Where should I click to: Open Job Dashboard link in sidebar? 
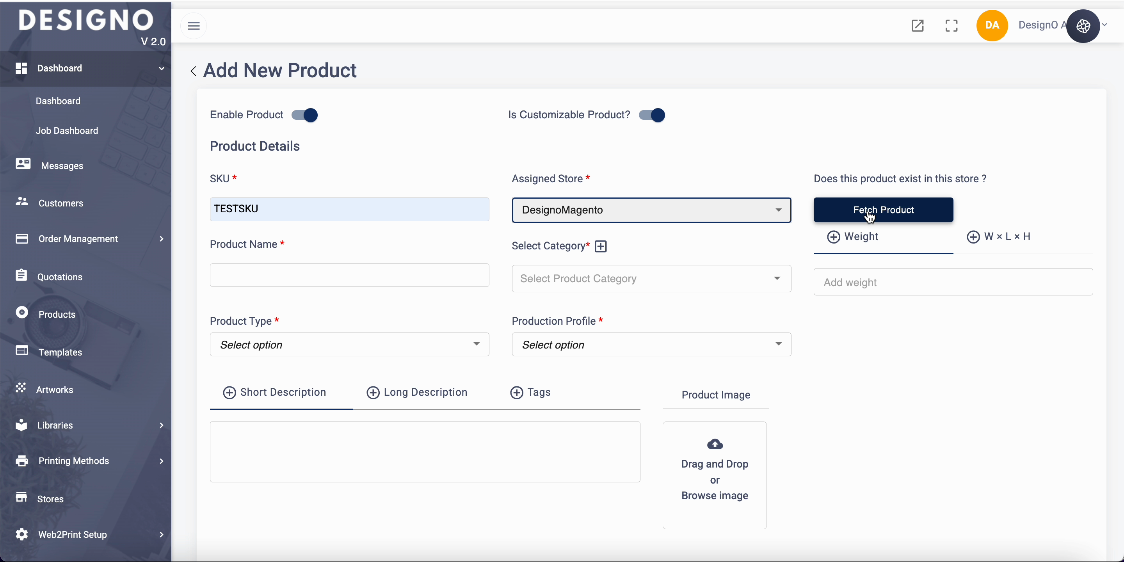(67, 130)
